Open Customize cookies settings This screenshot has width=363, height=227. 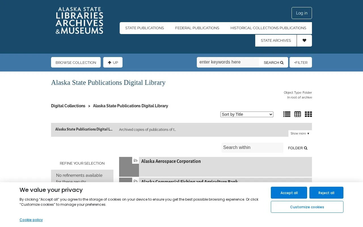click(307, 207)
